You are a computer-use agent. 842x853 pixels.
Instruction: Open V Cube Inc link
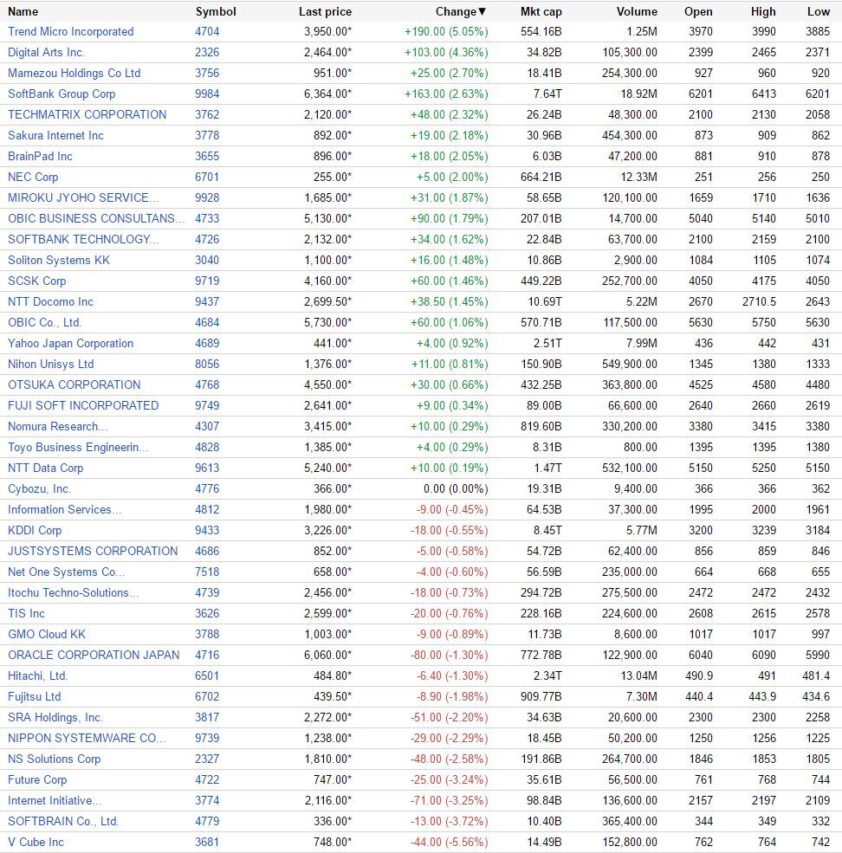point(36,842)
